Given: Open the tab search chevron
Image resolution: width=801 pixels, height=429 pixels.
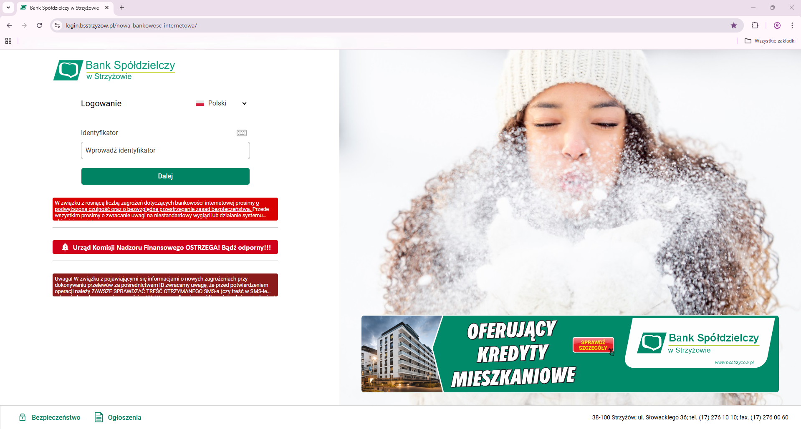Looking at the screenshot, I should coord(8,8).
